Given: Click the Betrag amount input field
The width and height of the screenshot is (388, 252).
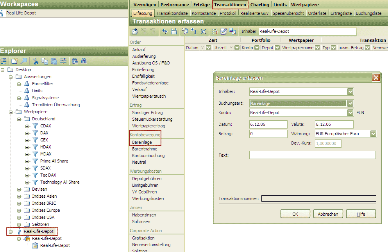Looking at the screenshot, I should coord(268,134).
